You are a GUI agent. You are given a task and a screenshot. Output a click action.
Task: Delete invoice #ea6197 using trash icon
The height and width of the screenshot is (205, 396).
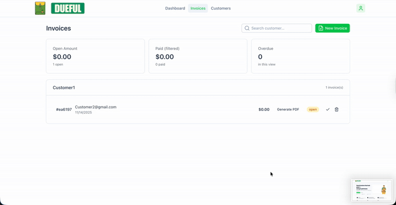pos(337,109)
